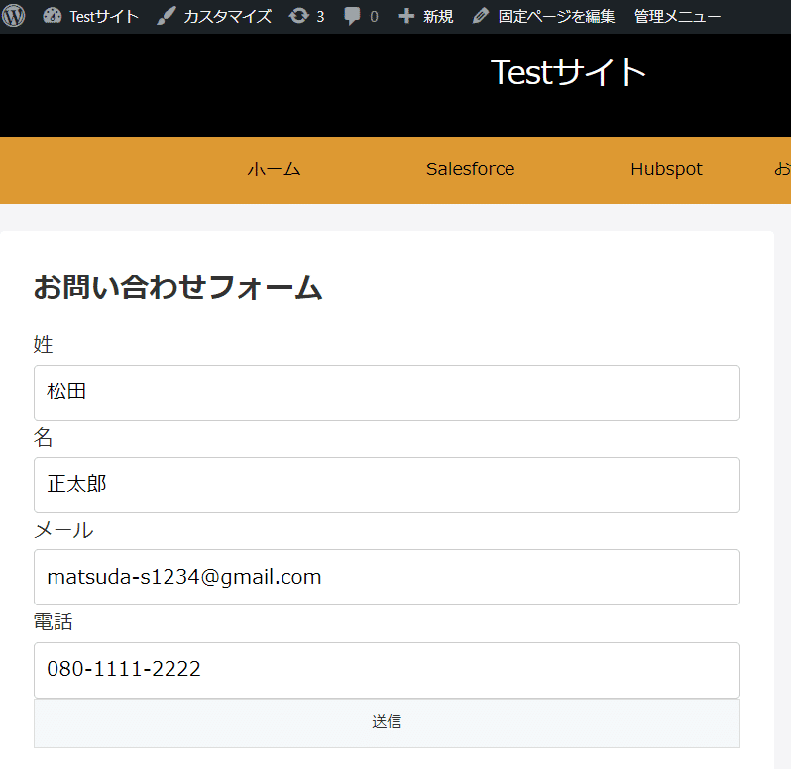
Task: Open the WordPress logo menu
Action: (x=14, y=16)
